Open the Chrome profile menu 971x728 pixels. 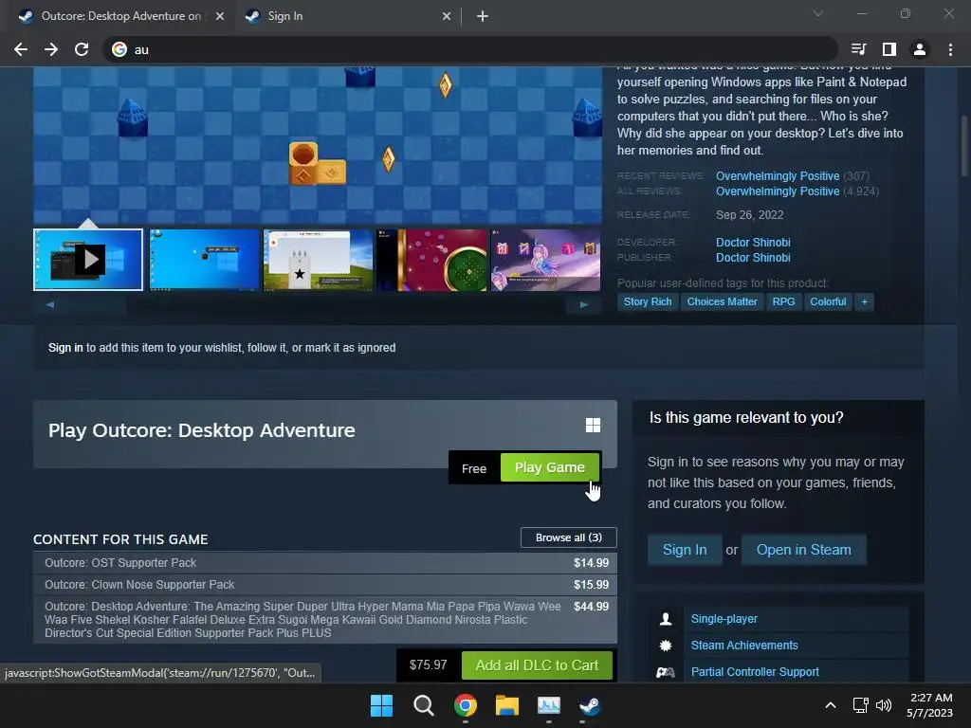pyautogui.click(x=920, y=49)
